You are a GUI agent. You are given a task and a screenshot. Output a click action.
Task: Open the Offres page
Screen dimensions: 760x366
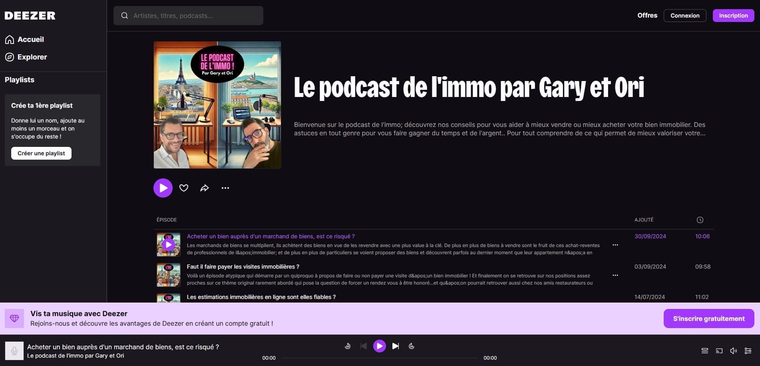coord(647,16)
